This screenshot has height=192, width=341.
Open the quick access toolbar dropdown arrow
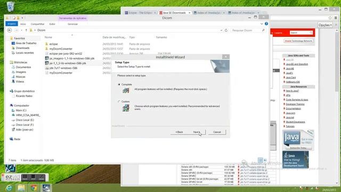coord(22,18)
